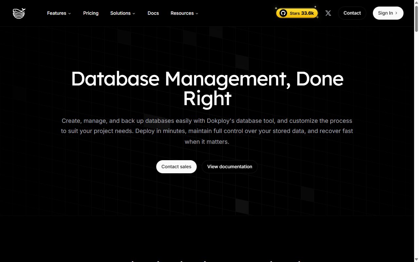419x262 pixels.
Task: Click the page's vertical scrollbar thumb
Action: point(416,18)
